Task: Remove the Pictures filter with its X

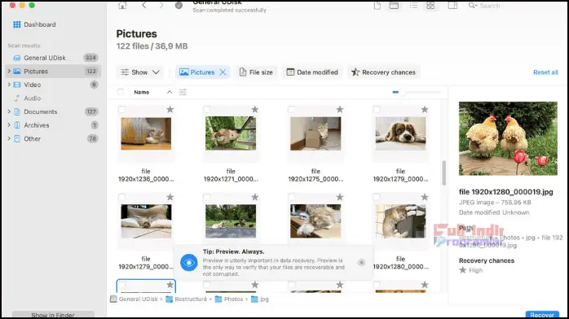Action: click(223, 72)
